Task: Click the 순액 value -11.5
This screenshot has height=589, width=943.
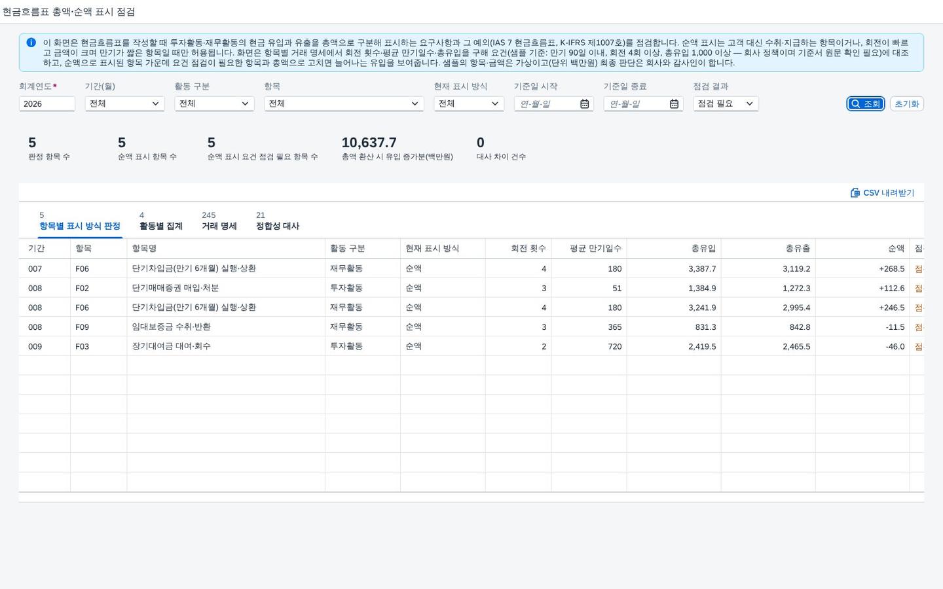Action: [895, 327]
